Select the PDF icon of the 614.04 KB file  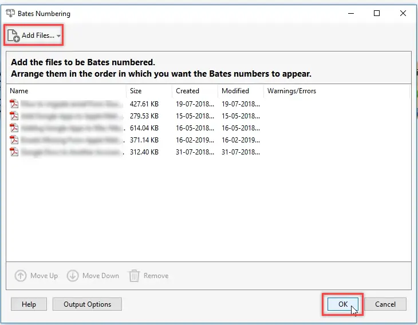[x=14, y=128]
